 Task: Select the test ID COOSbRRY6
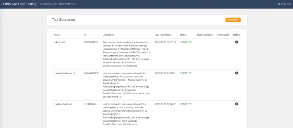(x=91, y=42)
